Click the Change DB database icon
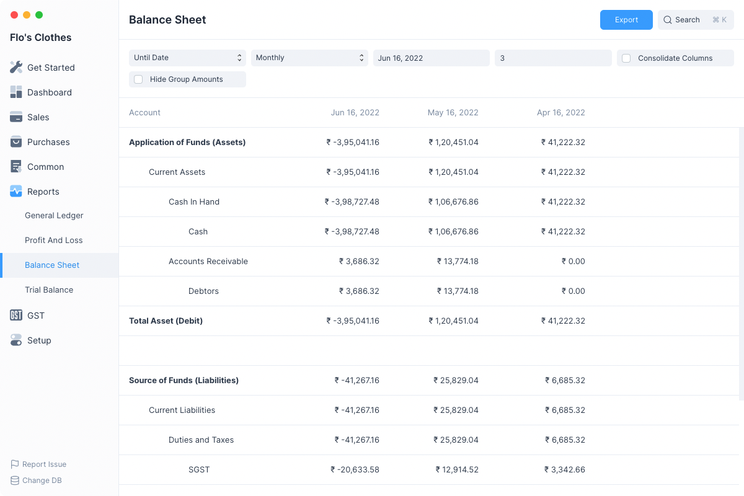The image size is (744, 496). pos(15,480)
